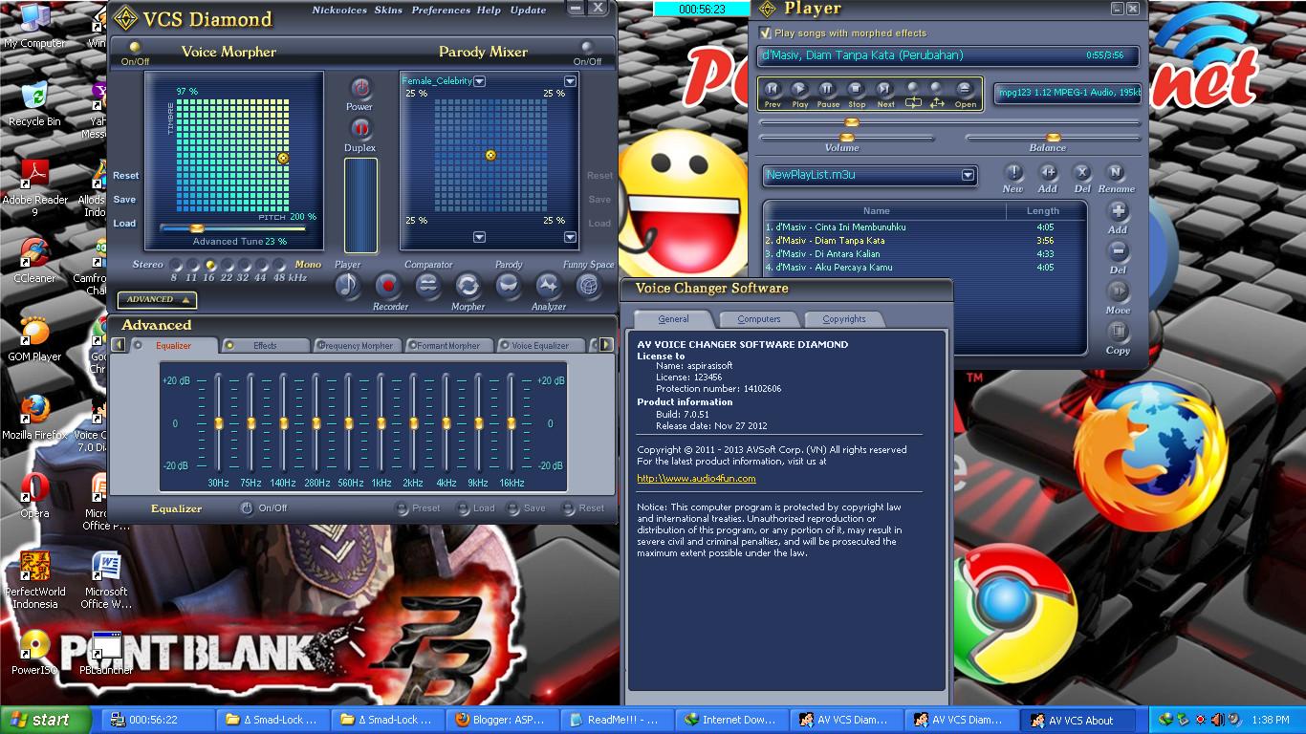Click the Move song icon
Viewport: 1306px width, 734px height.
pos(1118,291)
